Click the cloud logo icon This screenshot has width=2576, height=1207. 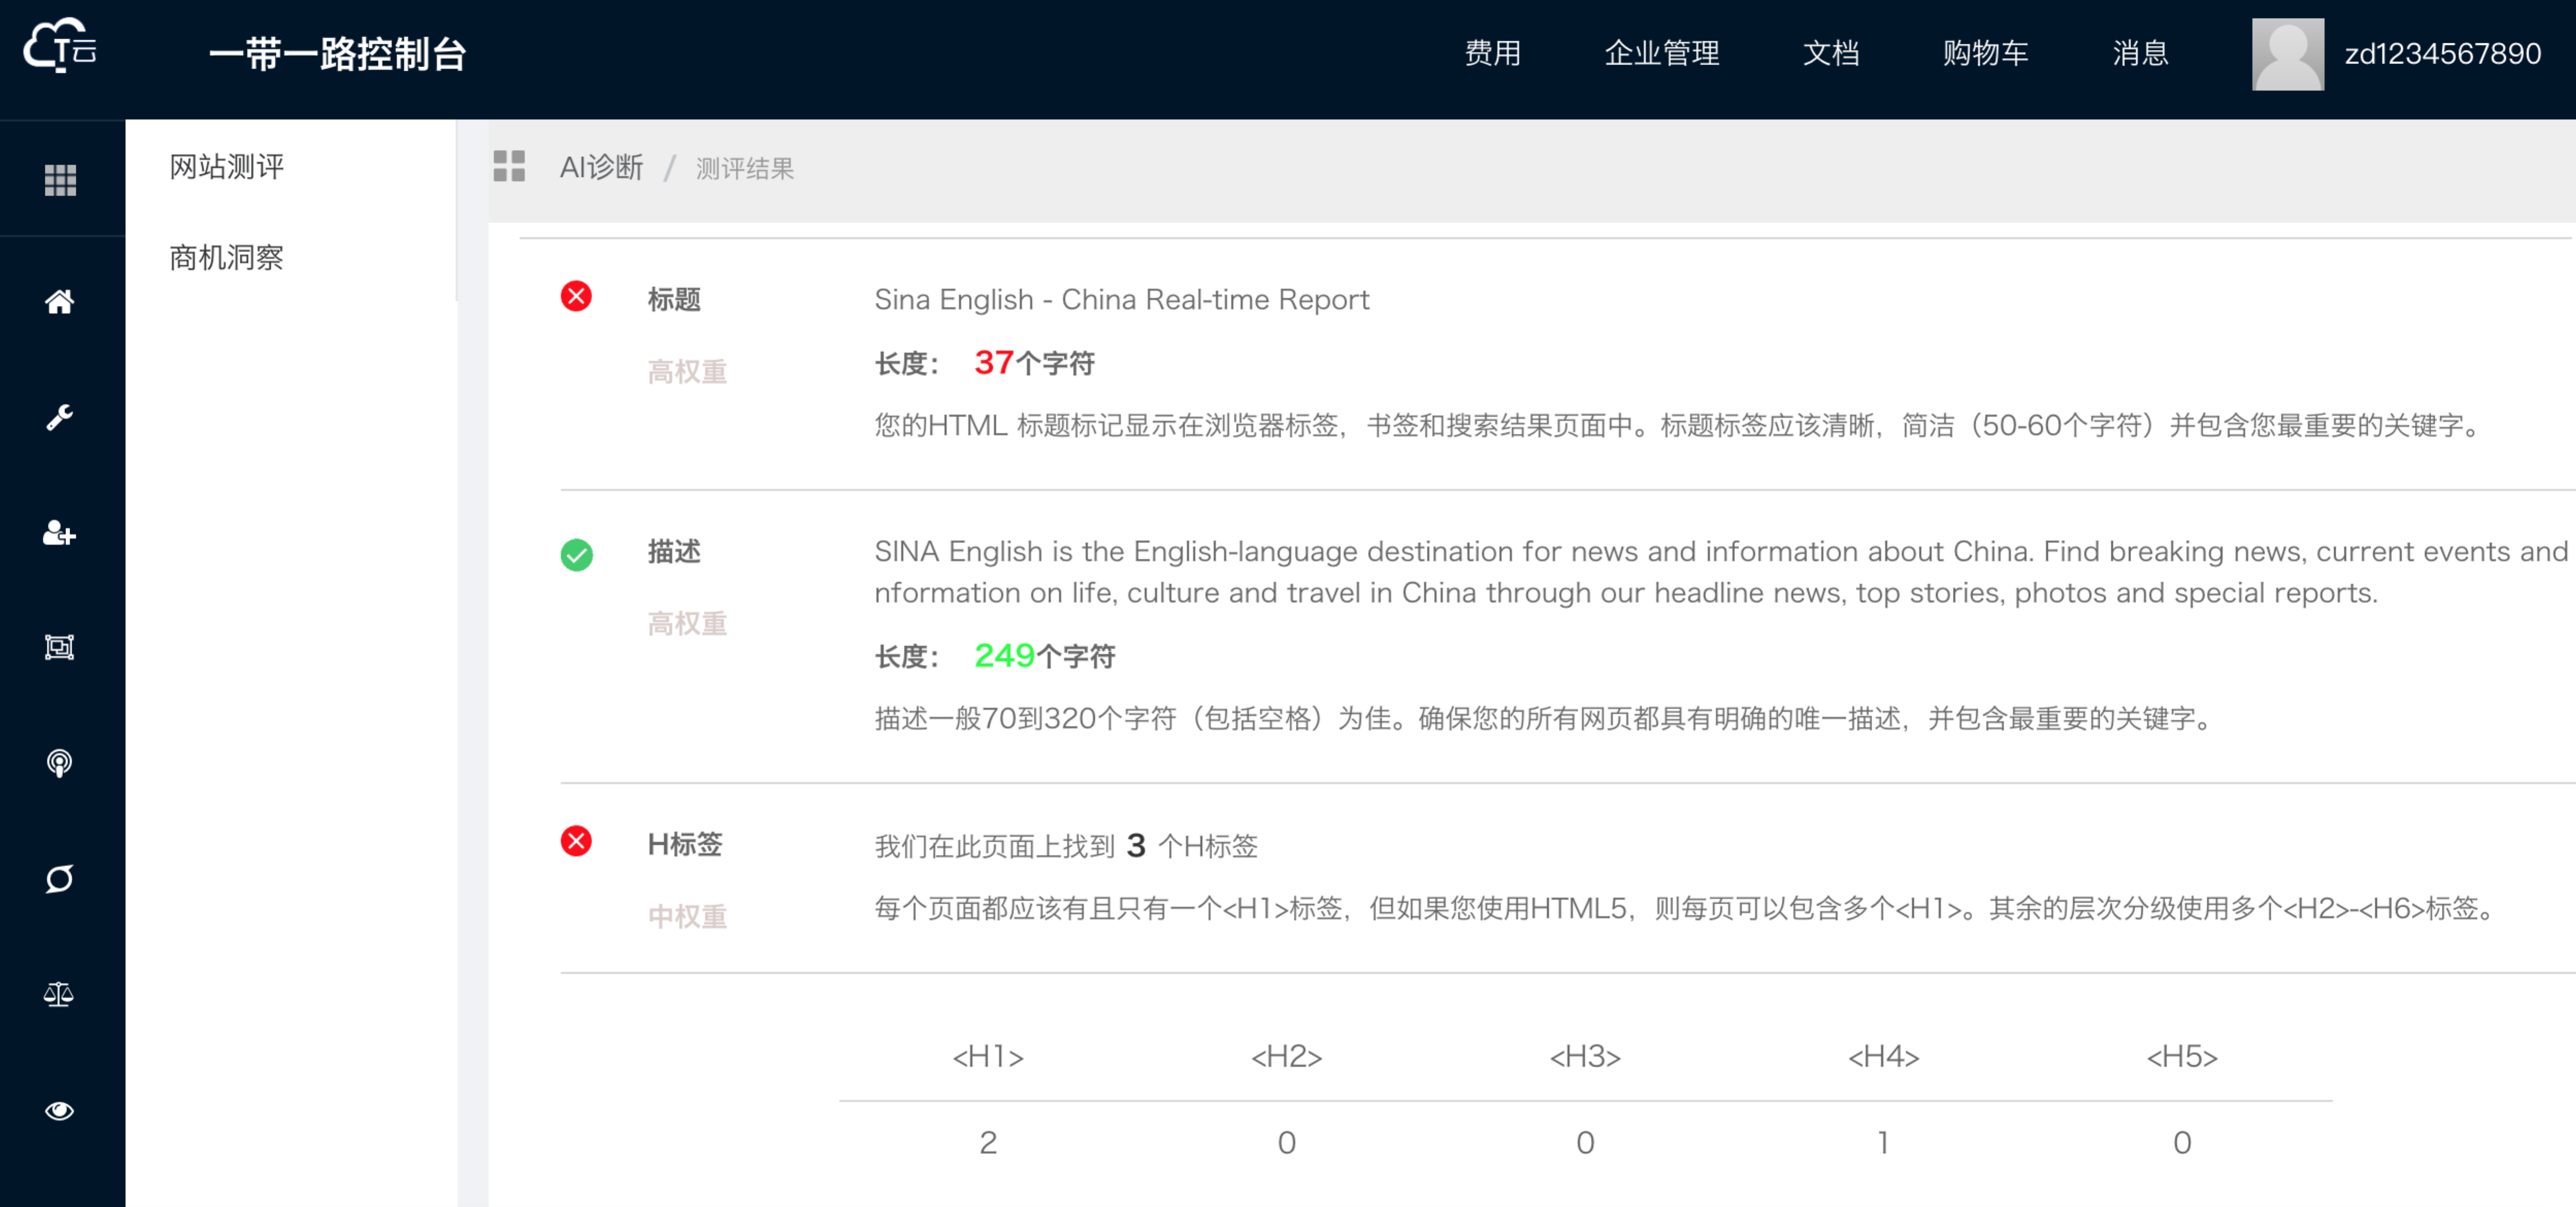60,46
